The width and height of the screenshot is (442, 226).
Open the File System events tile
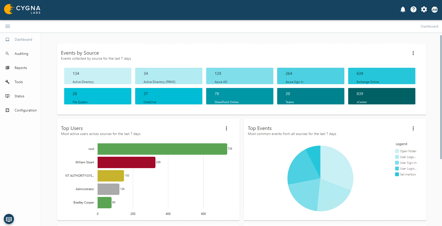pyautogui.click(x=98, y=96)
